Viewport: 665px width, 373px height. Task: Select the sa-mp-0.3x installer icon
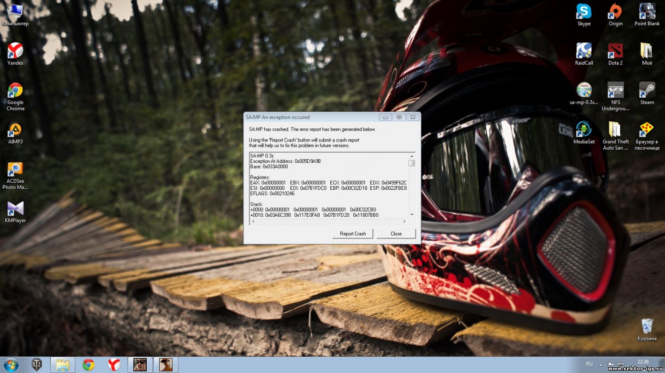click(x=584, y=93)
